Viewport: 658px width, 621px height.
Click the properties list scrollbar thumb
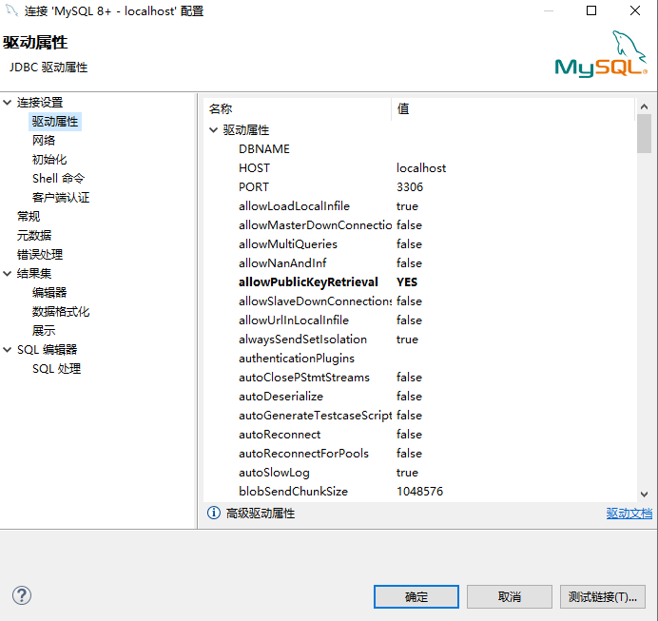(644, 134)
